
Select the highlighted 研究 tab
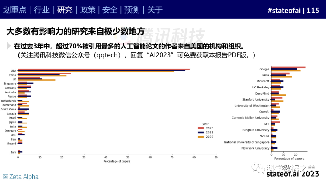point(65,10)
